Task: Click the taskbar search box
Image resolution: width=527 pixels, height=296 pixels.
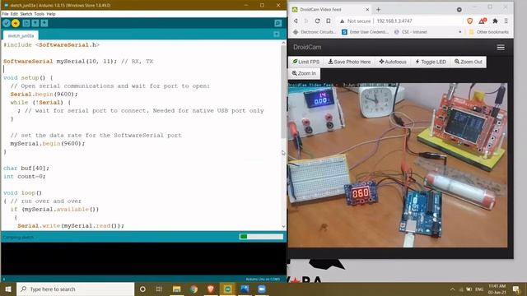Action: pos(75,289)
